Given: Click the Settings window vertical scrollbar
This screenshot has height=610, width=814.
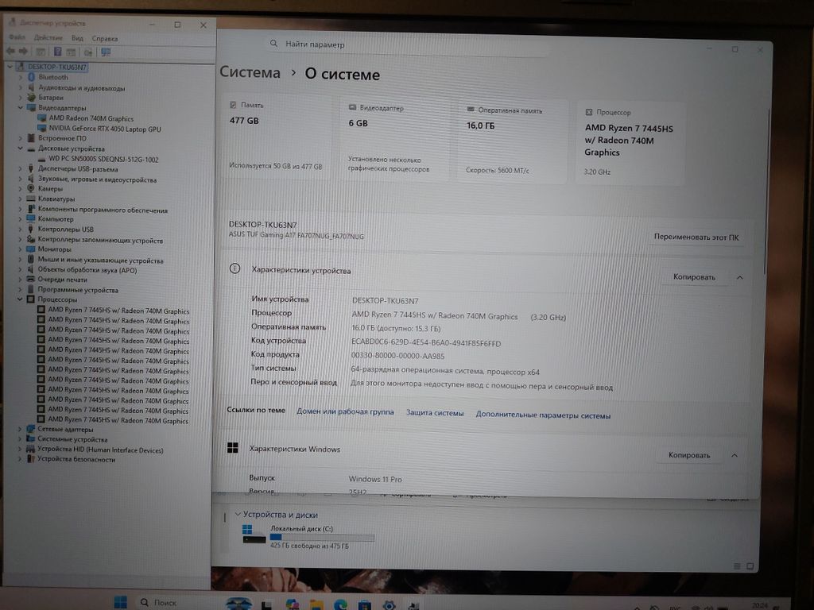Looking at the screenshot, I should click(x=766, y=192).
